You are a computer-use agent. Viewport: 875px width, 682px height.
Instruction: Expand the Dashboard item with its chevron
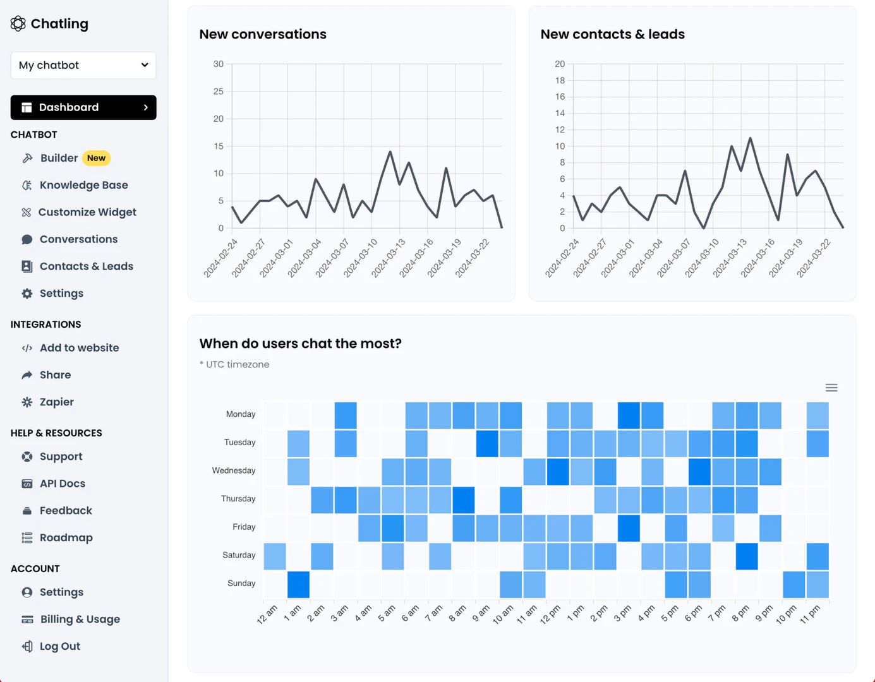tap(146, 107)
